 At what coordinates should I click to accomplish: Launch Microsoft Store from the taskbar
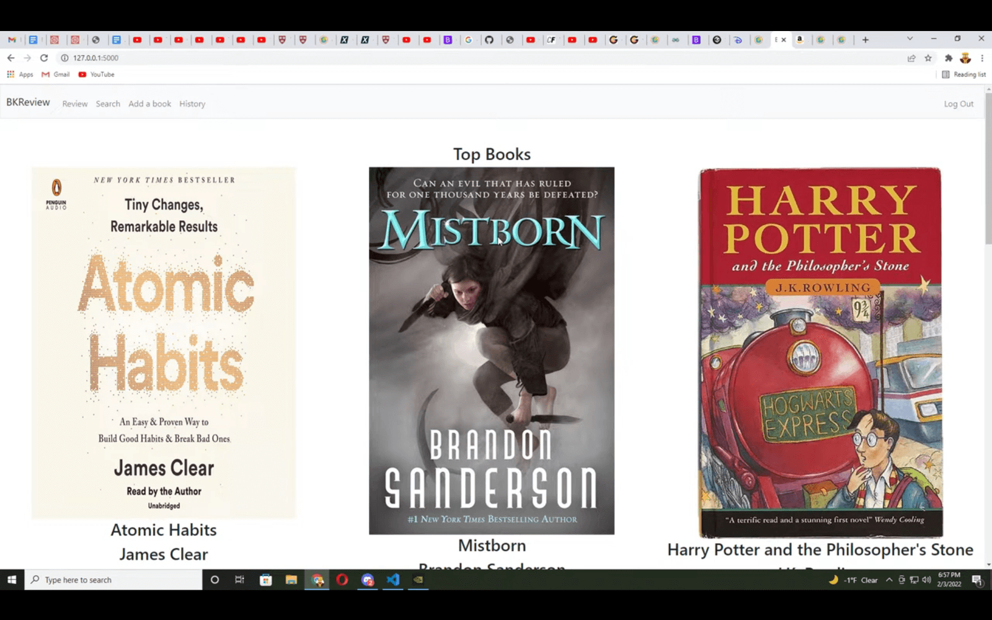point(266,580)
